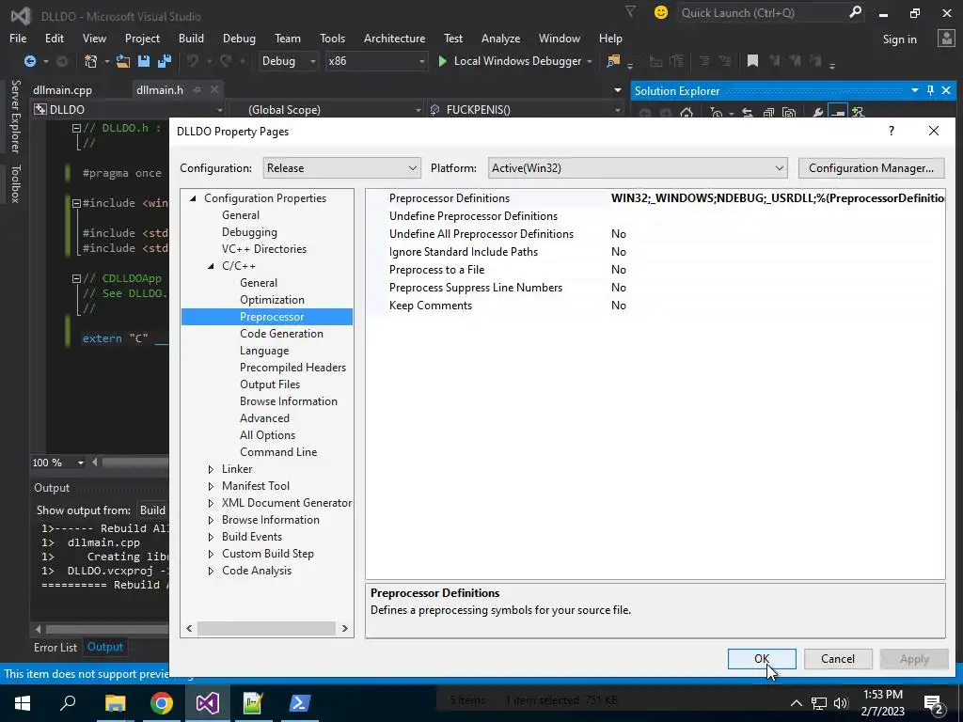The width and height of the screenshot is (963, 722).
Task: Click the taskbar search magnifier
Action: pos(68,703)
